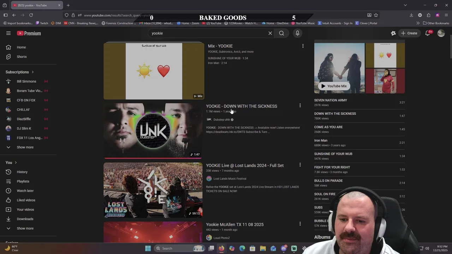Open File Explorer from taskbar
The width and height of the screenshot is (452, 254).
tap(263, 248)
